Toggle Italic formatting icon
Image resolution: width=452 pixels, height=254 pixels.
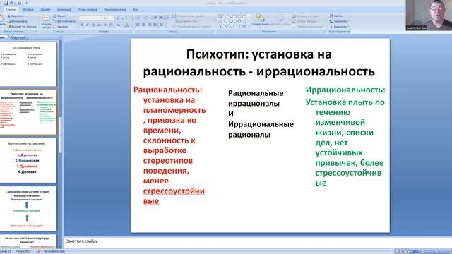[x=88, y=25]
